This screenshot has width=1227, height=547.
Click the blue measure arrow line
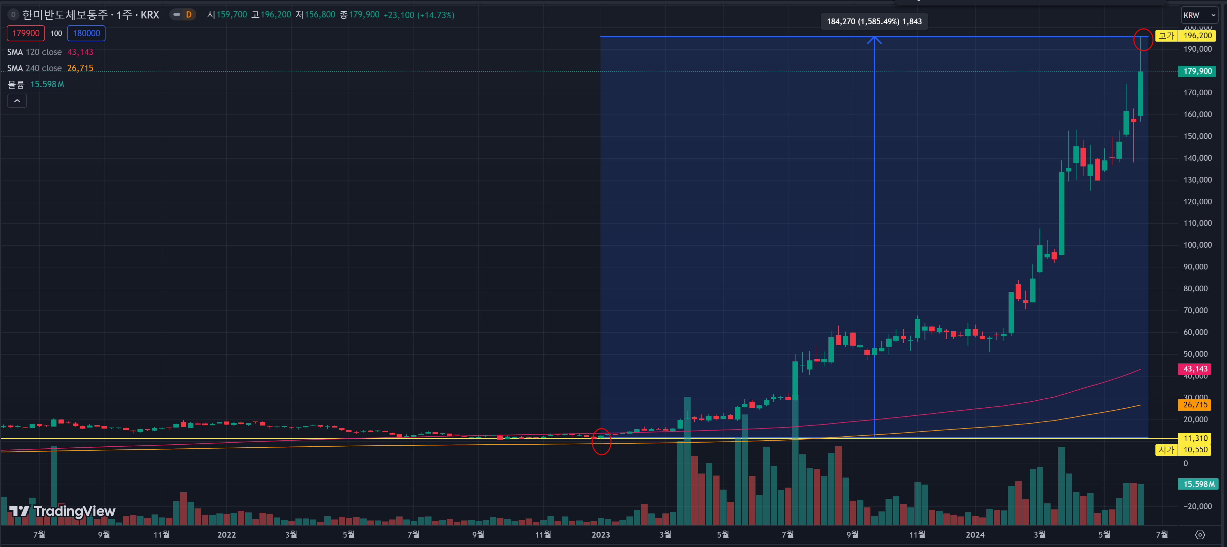(x=874, y=238)
